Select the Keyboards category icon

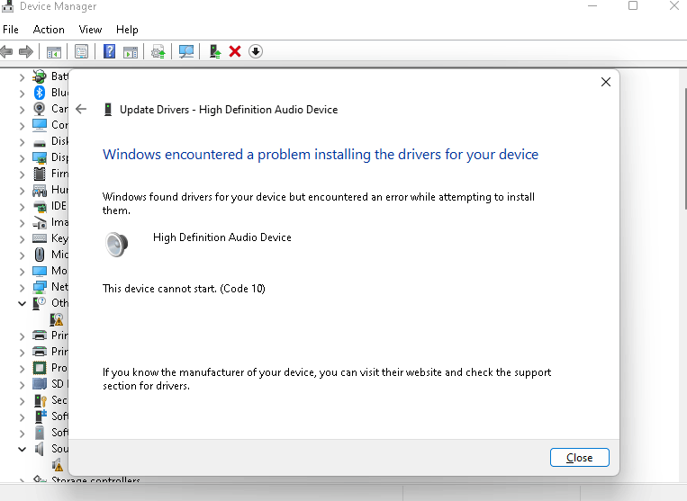click(40, 238)
